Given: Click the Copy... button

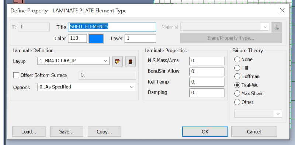Looking at the screenshot, I should (104, 131).
